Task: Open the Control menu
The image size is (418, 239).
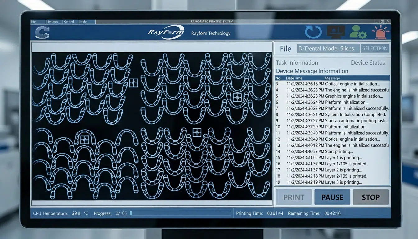Action: (69, 22)
